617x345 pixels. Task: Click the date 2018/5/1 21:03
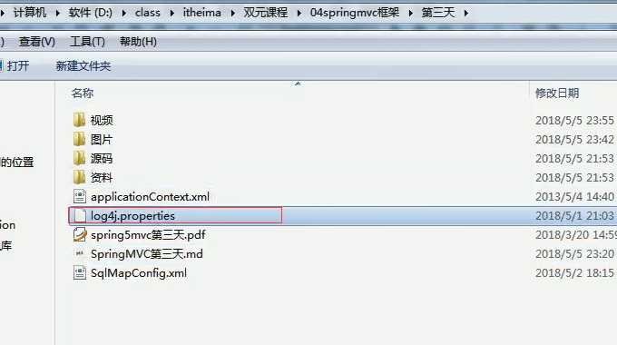click(574, 216)
